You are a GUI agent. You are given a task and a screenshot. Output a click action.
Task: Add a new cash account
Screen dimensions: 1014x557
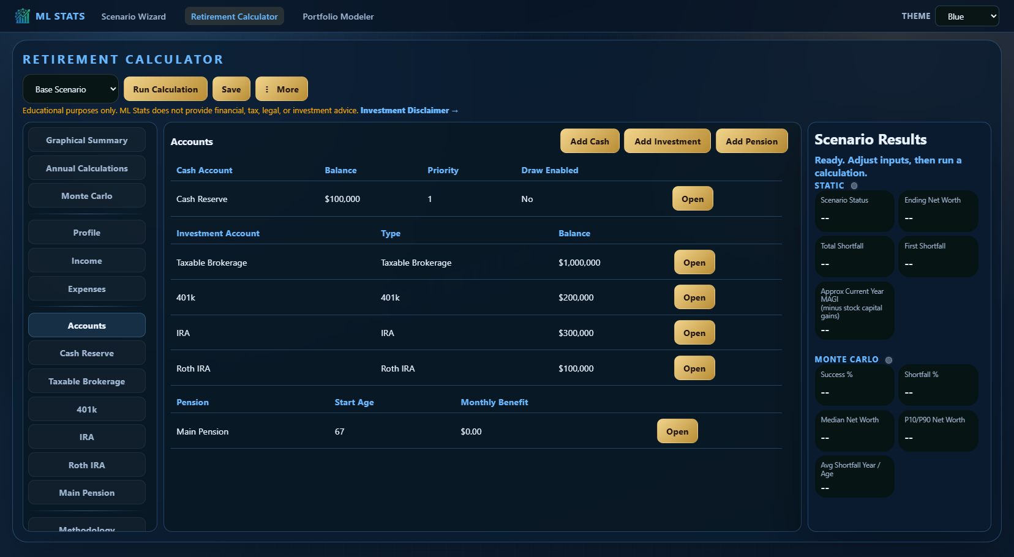[590, 141]
